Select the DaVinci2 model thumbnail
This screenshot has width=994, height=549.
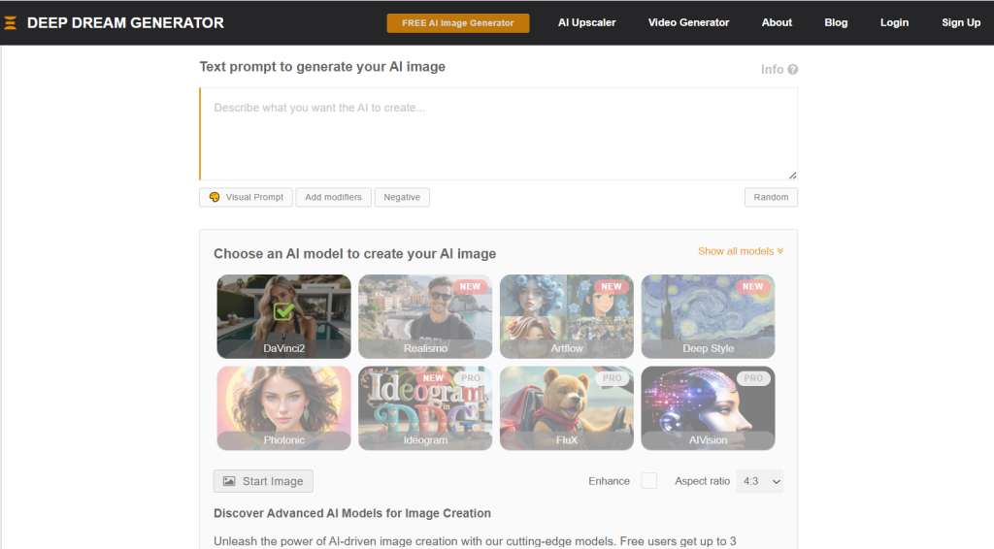[283, 316]
